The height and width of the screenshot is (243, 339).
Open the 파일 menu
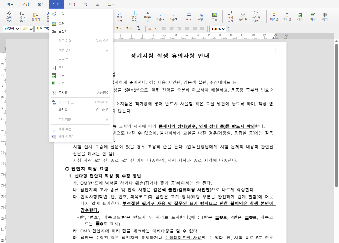coord(10,4)
